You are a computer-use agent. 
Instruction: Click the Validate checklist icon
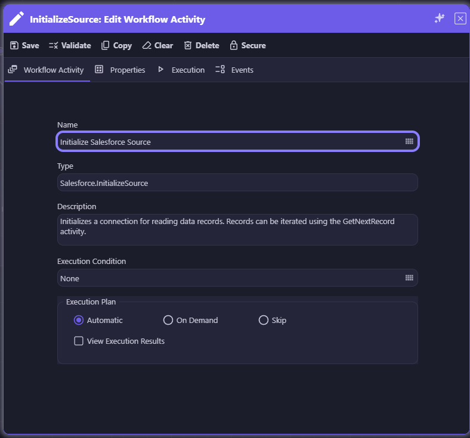click(x=53, y=45)
